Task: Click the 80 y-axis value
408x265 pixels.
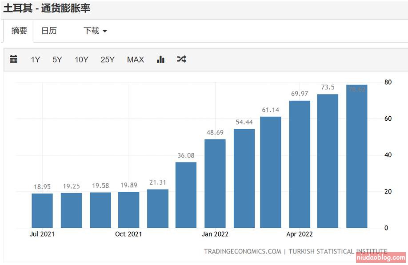Action: coord(388,82)
